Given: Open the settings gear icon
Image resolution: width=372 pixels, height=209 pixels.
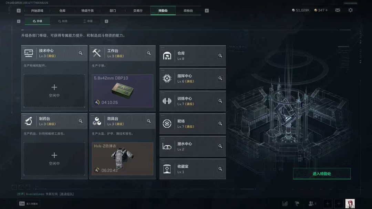Looking at the screenshot, I should (350, 10).
